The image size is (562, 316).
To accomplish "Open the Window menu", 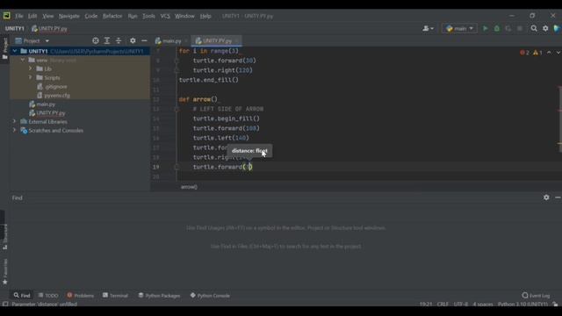I will (184, 16).
